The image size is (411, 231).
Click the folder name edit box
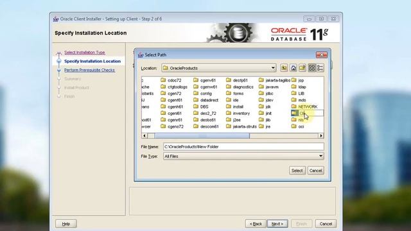(311, 113)
